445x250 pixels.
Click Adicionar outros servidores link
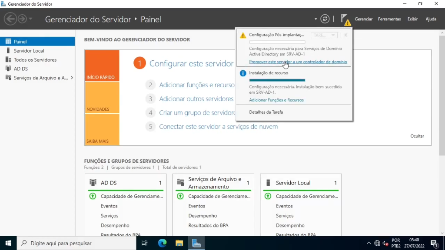tap(196, 99)
